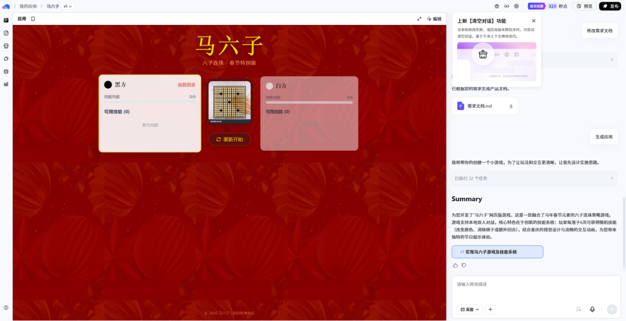Screen dimensions: 626x321
Task: Open the code view icon in top bar
Action: coord(507,6)
